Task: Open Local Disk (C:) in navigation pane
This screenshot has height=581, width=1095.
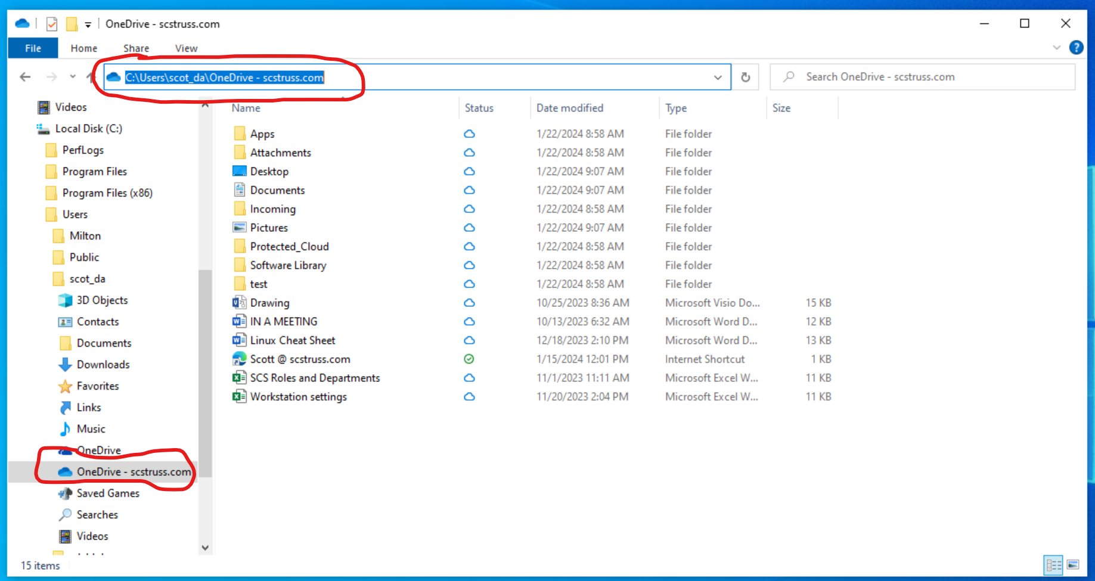Action: (x=88, y=129)
